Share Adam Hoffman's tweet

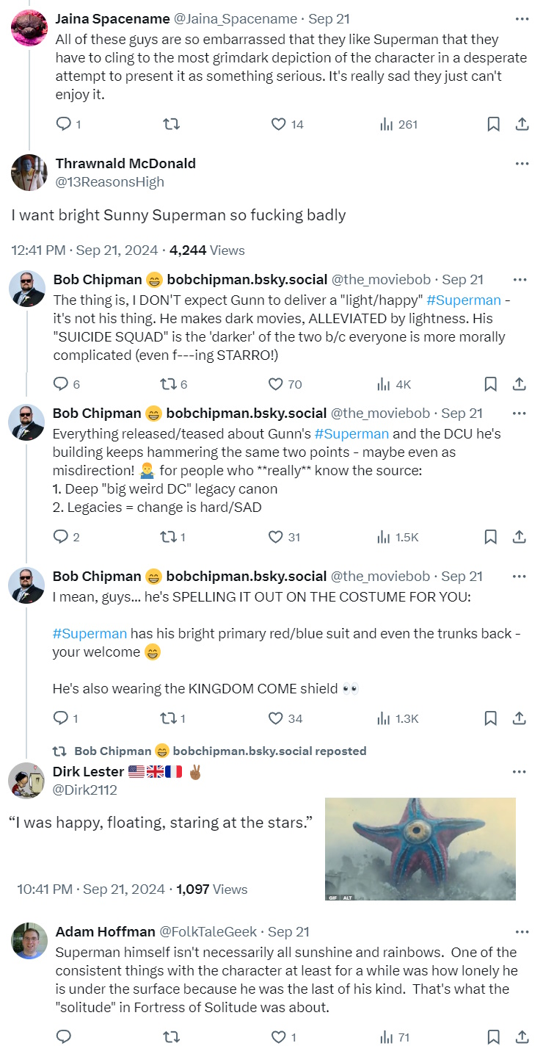[522, 1037]
